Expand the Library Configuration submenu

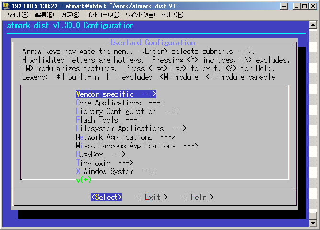coord(127,111)
